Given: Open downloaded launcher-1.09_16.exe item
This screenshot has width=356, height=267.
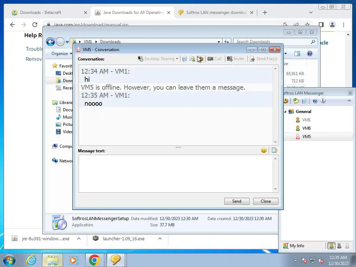Looking at the screenshot, I should 123,238.
